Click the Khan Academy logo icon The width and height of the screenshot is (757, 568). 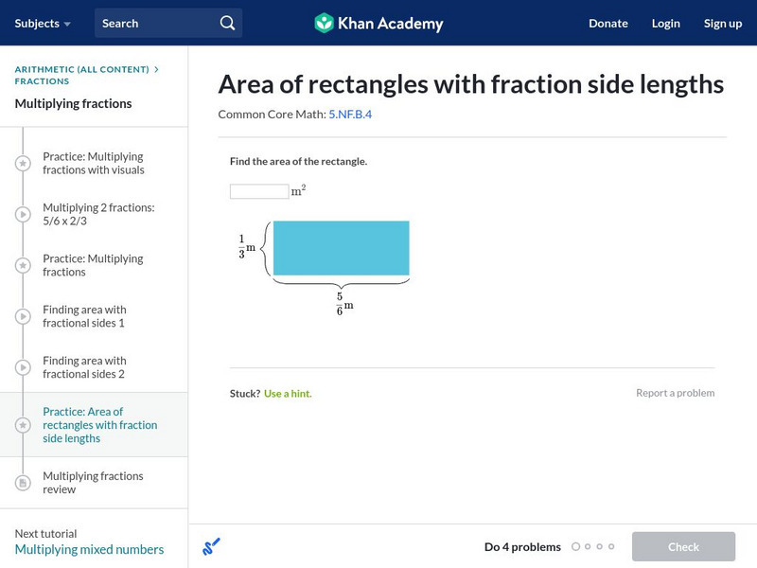click(x=324, y=23)
